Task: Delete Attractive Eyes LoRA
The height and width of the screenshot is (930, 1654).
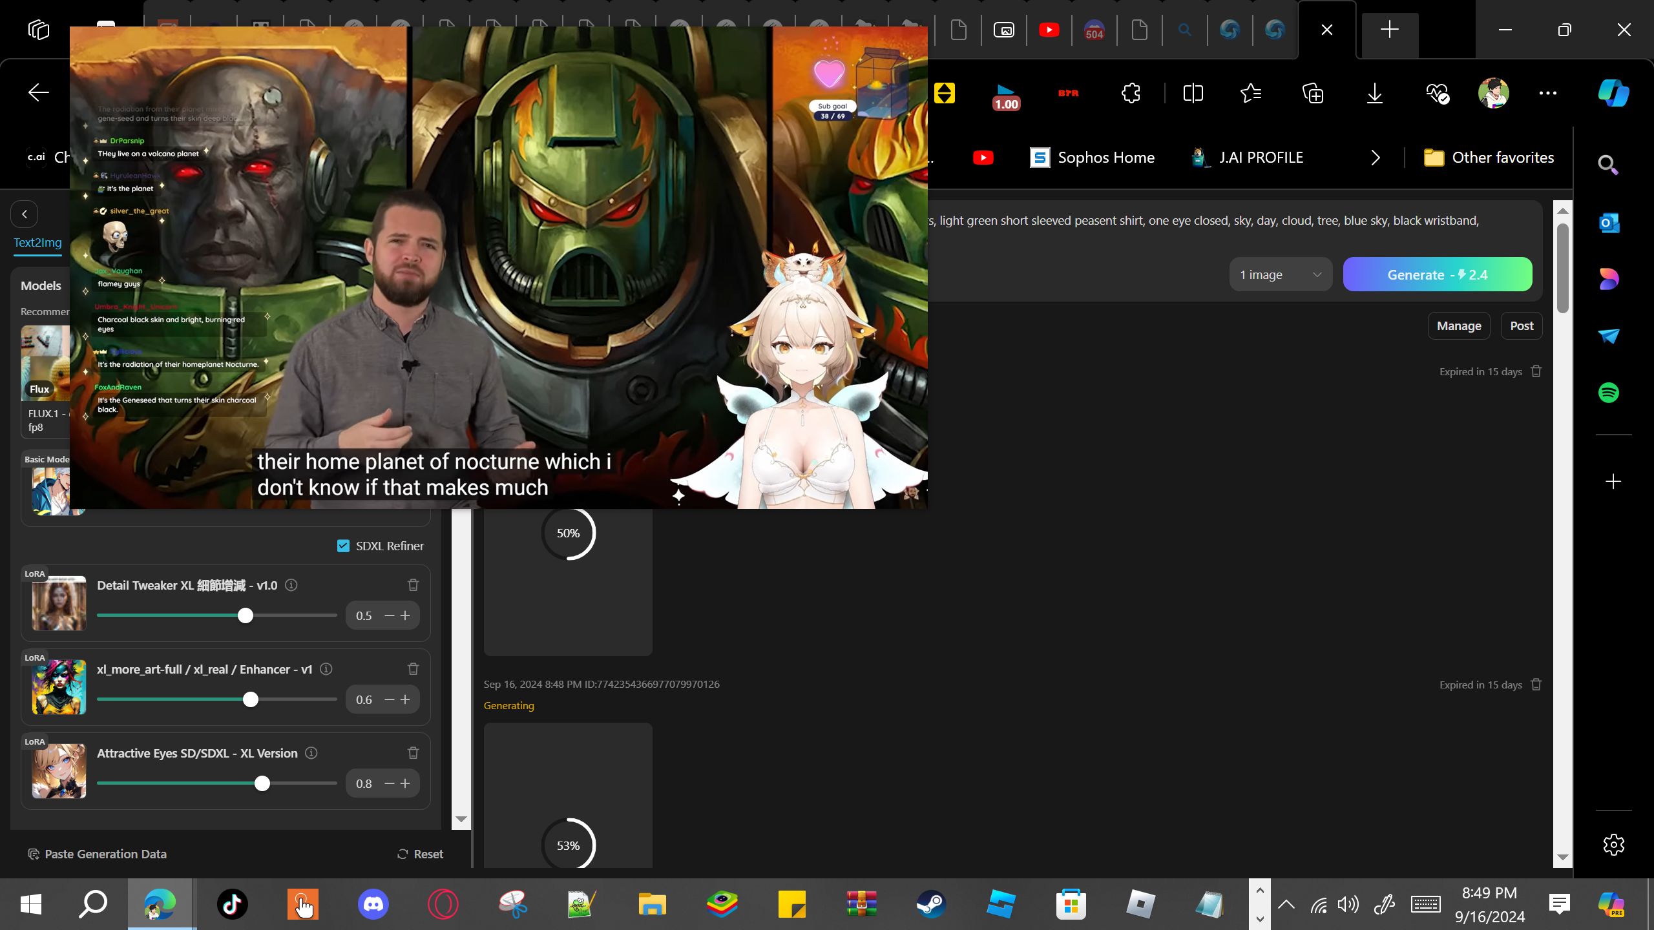Action: (413, 753)
